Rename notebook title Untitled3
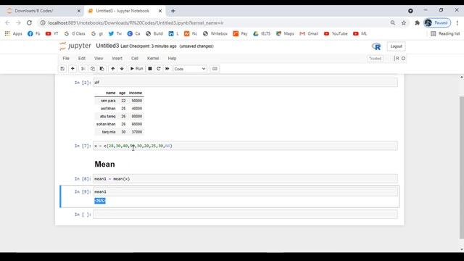 click(107, 46)
